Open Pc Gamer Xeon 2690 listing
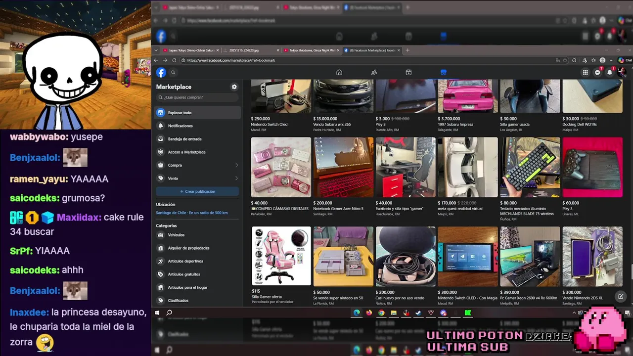The height and width of the screenshot is (356, 633). (x=530, y=256)
